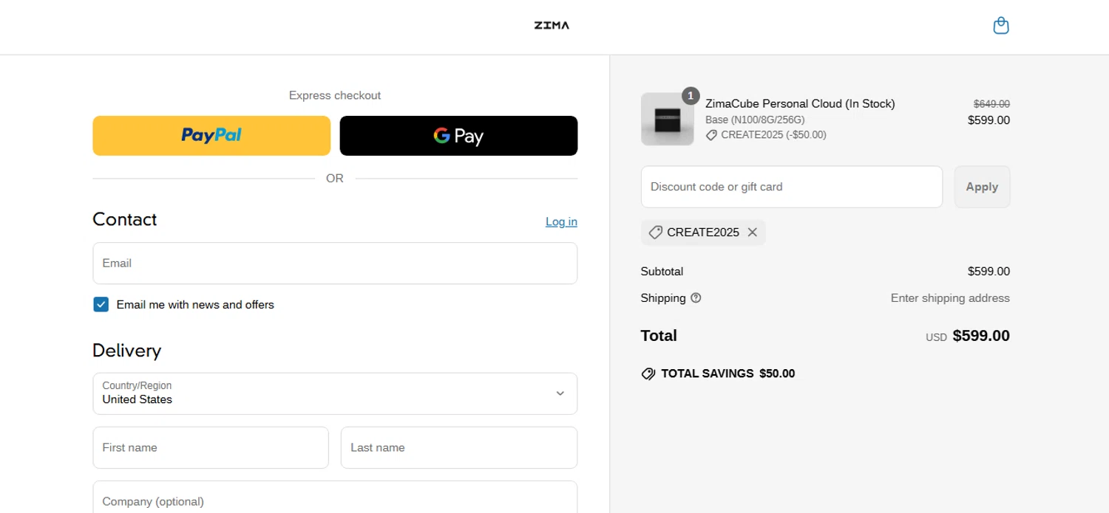Uncheck Email me with news and offers
Screen dimensions: 1109x513
pos(101,305)
